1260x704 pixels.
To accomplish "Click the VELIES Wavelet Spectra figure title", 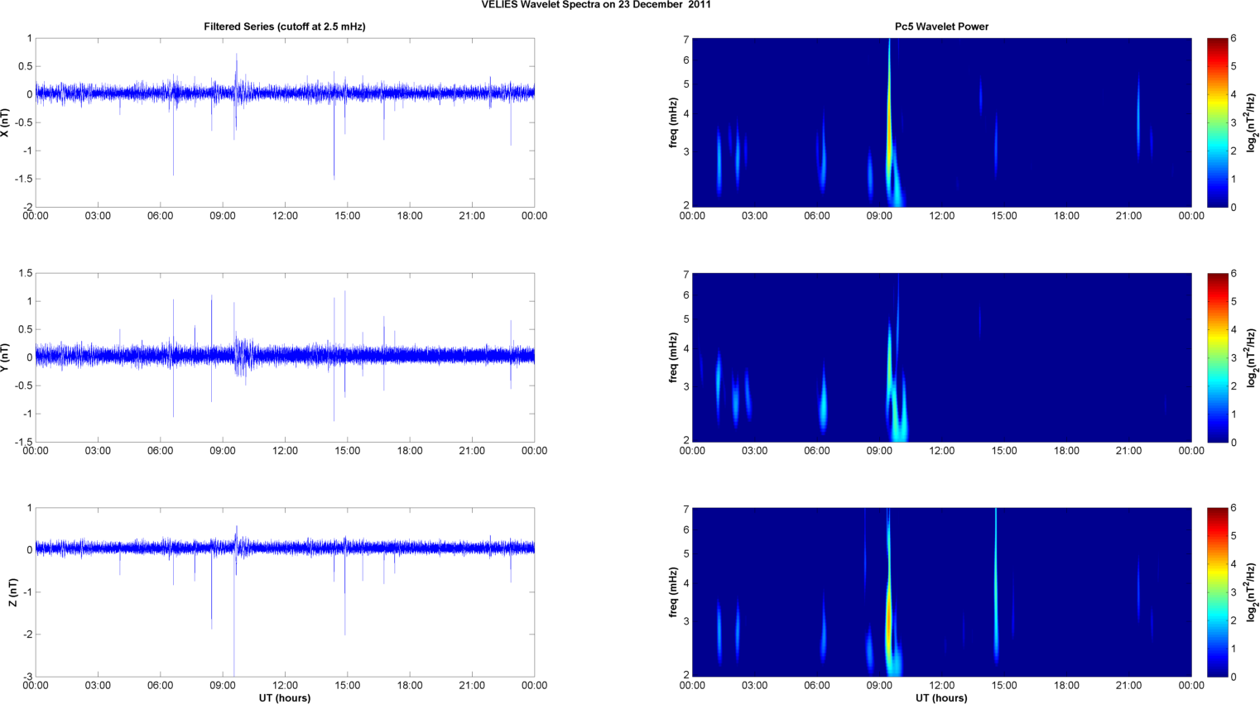I will pos(596,5).
